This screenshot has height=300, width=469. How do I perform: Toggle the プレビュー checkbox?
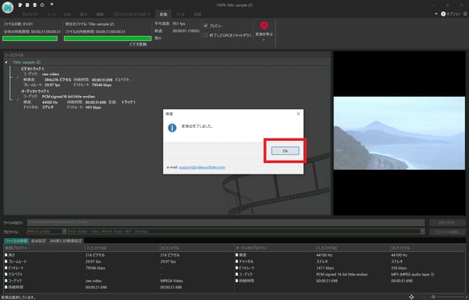point(206,26)
